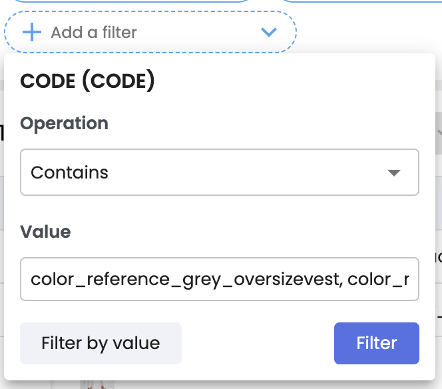Click the row number left of the popup

tap(2, 133)
